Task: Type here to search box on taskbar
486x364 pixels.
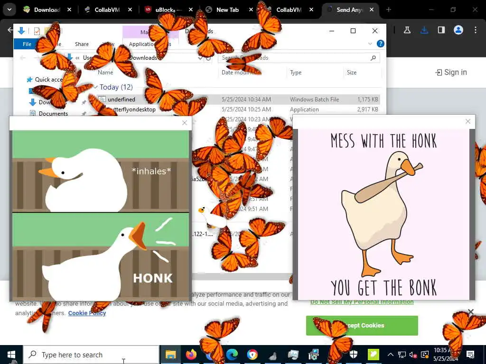Action: (91, 355)
